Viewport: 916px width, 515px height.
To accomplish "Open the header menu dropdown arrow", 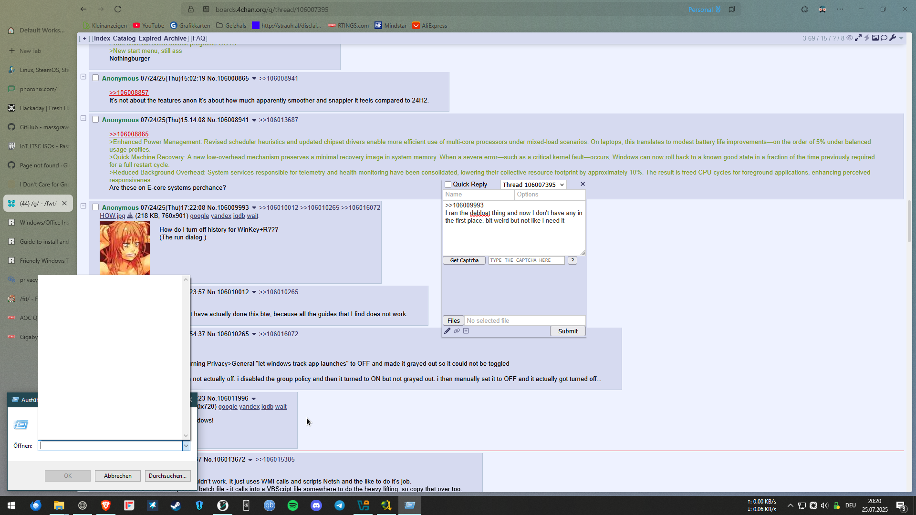I will (x=901, y=38).
